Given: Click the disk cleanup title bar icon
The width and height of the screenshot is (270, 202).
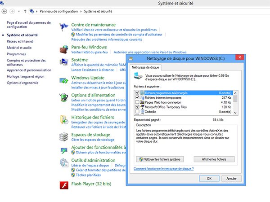Looking at the screenshot, I should pos(131,59).
